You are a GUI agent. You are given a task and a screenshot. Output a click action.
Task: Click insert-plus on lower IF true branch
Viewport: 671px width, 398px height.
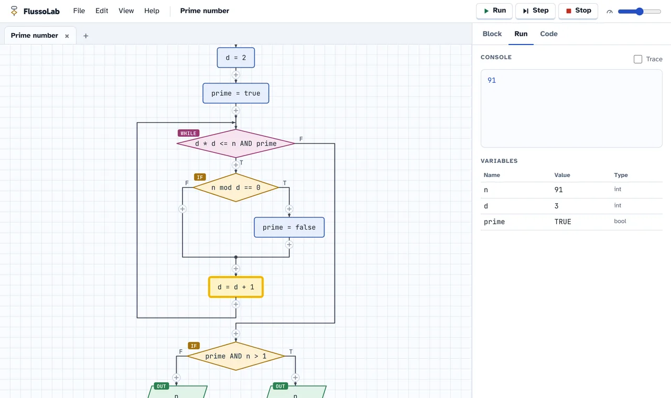(x=295, y=378)
